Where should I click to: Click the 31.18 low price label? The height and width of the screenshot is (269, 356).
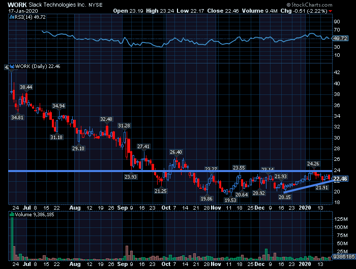(x=56, y=137)
